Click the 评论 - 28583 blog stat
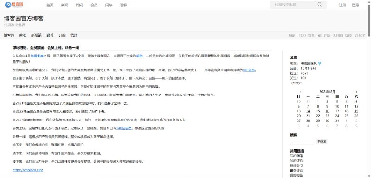The height and width of the screenshot is (178, 371). (333, 36)
